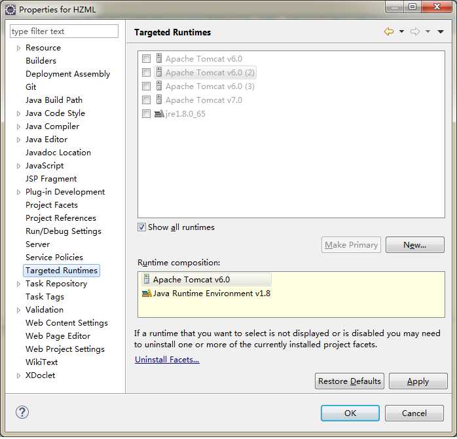This screenshot has width=457, height=439.
Task: Click the Make Primary button
Action: pos(351,245)
